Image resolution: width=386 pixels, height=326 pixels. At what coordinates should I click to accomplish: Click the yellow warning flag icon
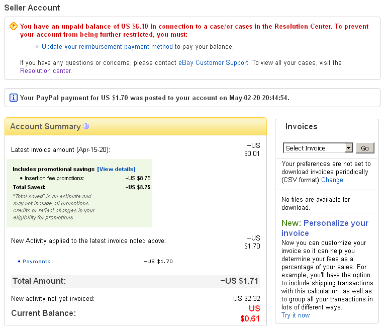pos(14,26)
